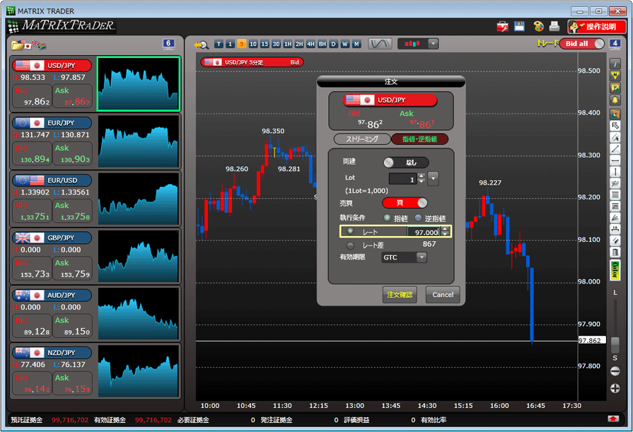Click the number 4 chart layout icon
The width and height of the screenshot is (633, 432).
(615, 44)
